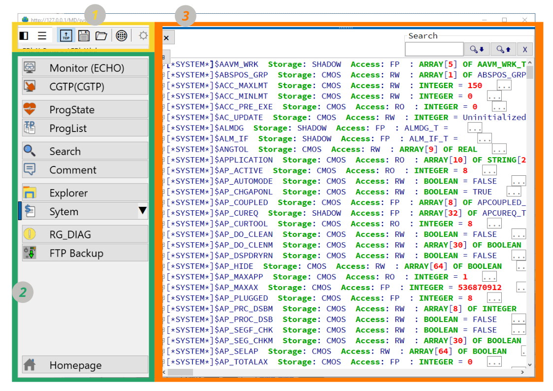Open the settings gear icon
Screen dimensions: 553x391
tap(143, 35)
